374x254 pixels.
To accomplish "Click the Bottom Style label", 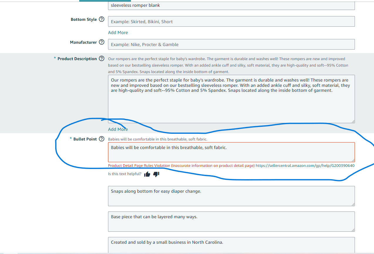I will pos(84,19).
